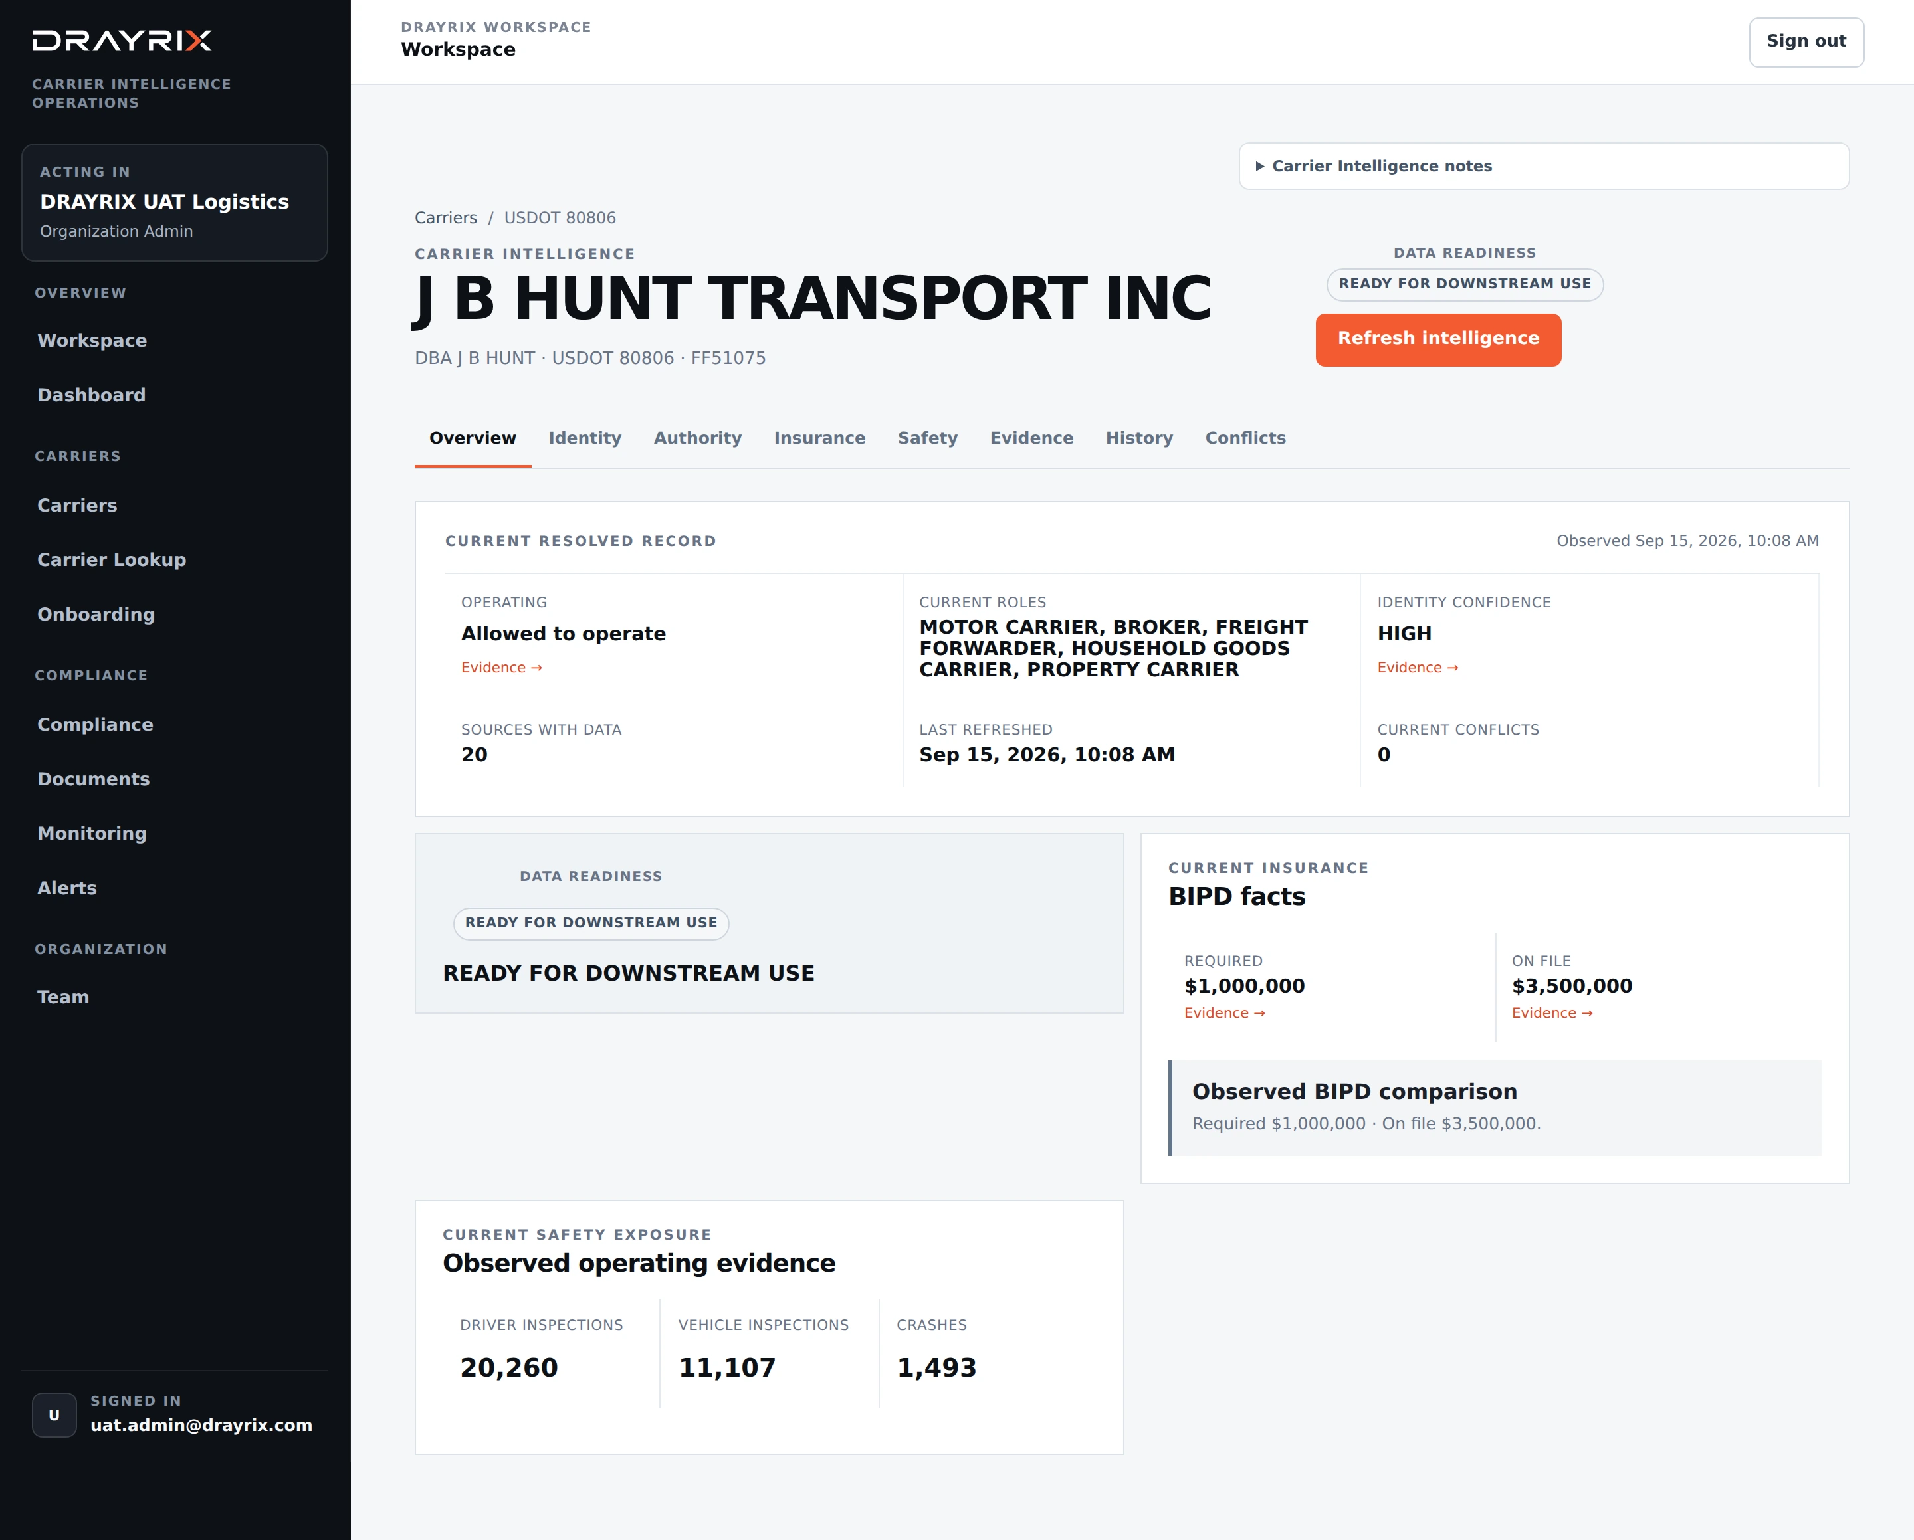Go to Workspace in sidebar
Image resolution: width=1914 pixels, height=1540 pixels.
point(92,341)
